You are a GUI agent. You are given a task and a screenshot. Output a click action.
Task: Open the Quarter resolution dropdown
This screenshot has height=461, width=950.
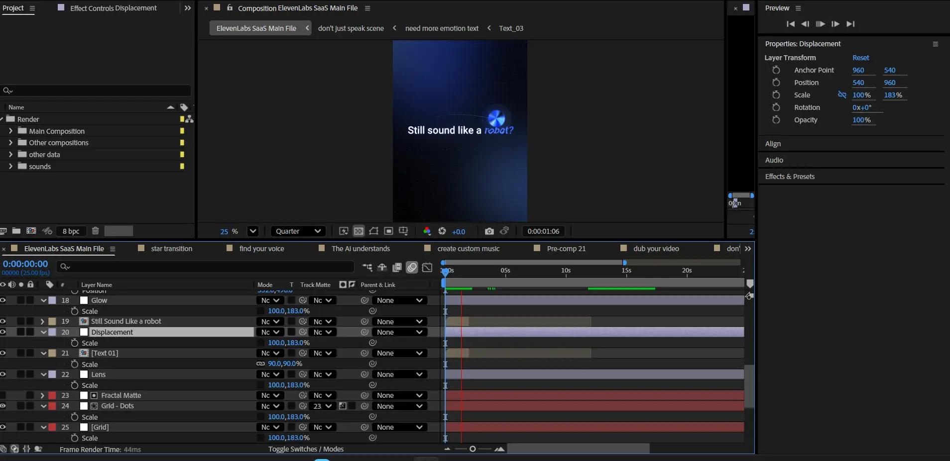[x=298, y=231]
